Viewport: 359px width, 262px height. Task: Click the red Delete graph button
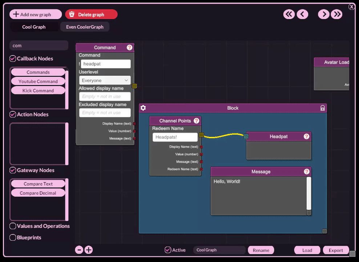[x=91, y=14]
